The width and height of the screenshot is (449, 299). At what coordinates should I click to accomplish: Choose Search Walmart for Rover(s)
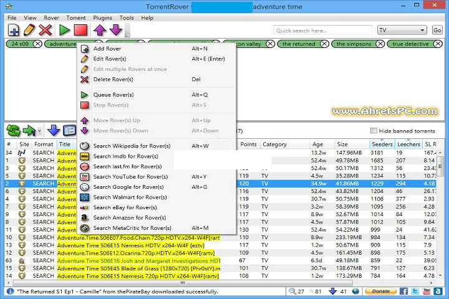pos(157,197)
